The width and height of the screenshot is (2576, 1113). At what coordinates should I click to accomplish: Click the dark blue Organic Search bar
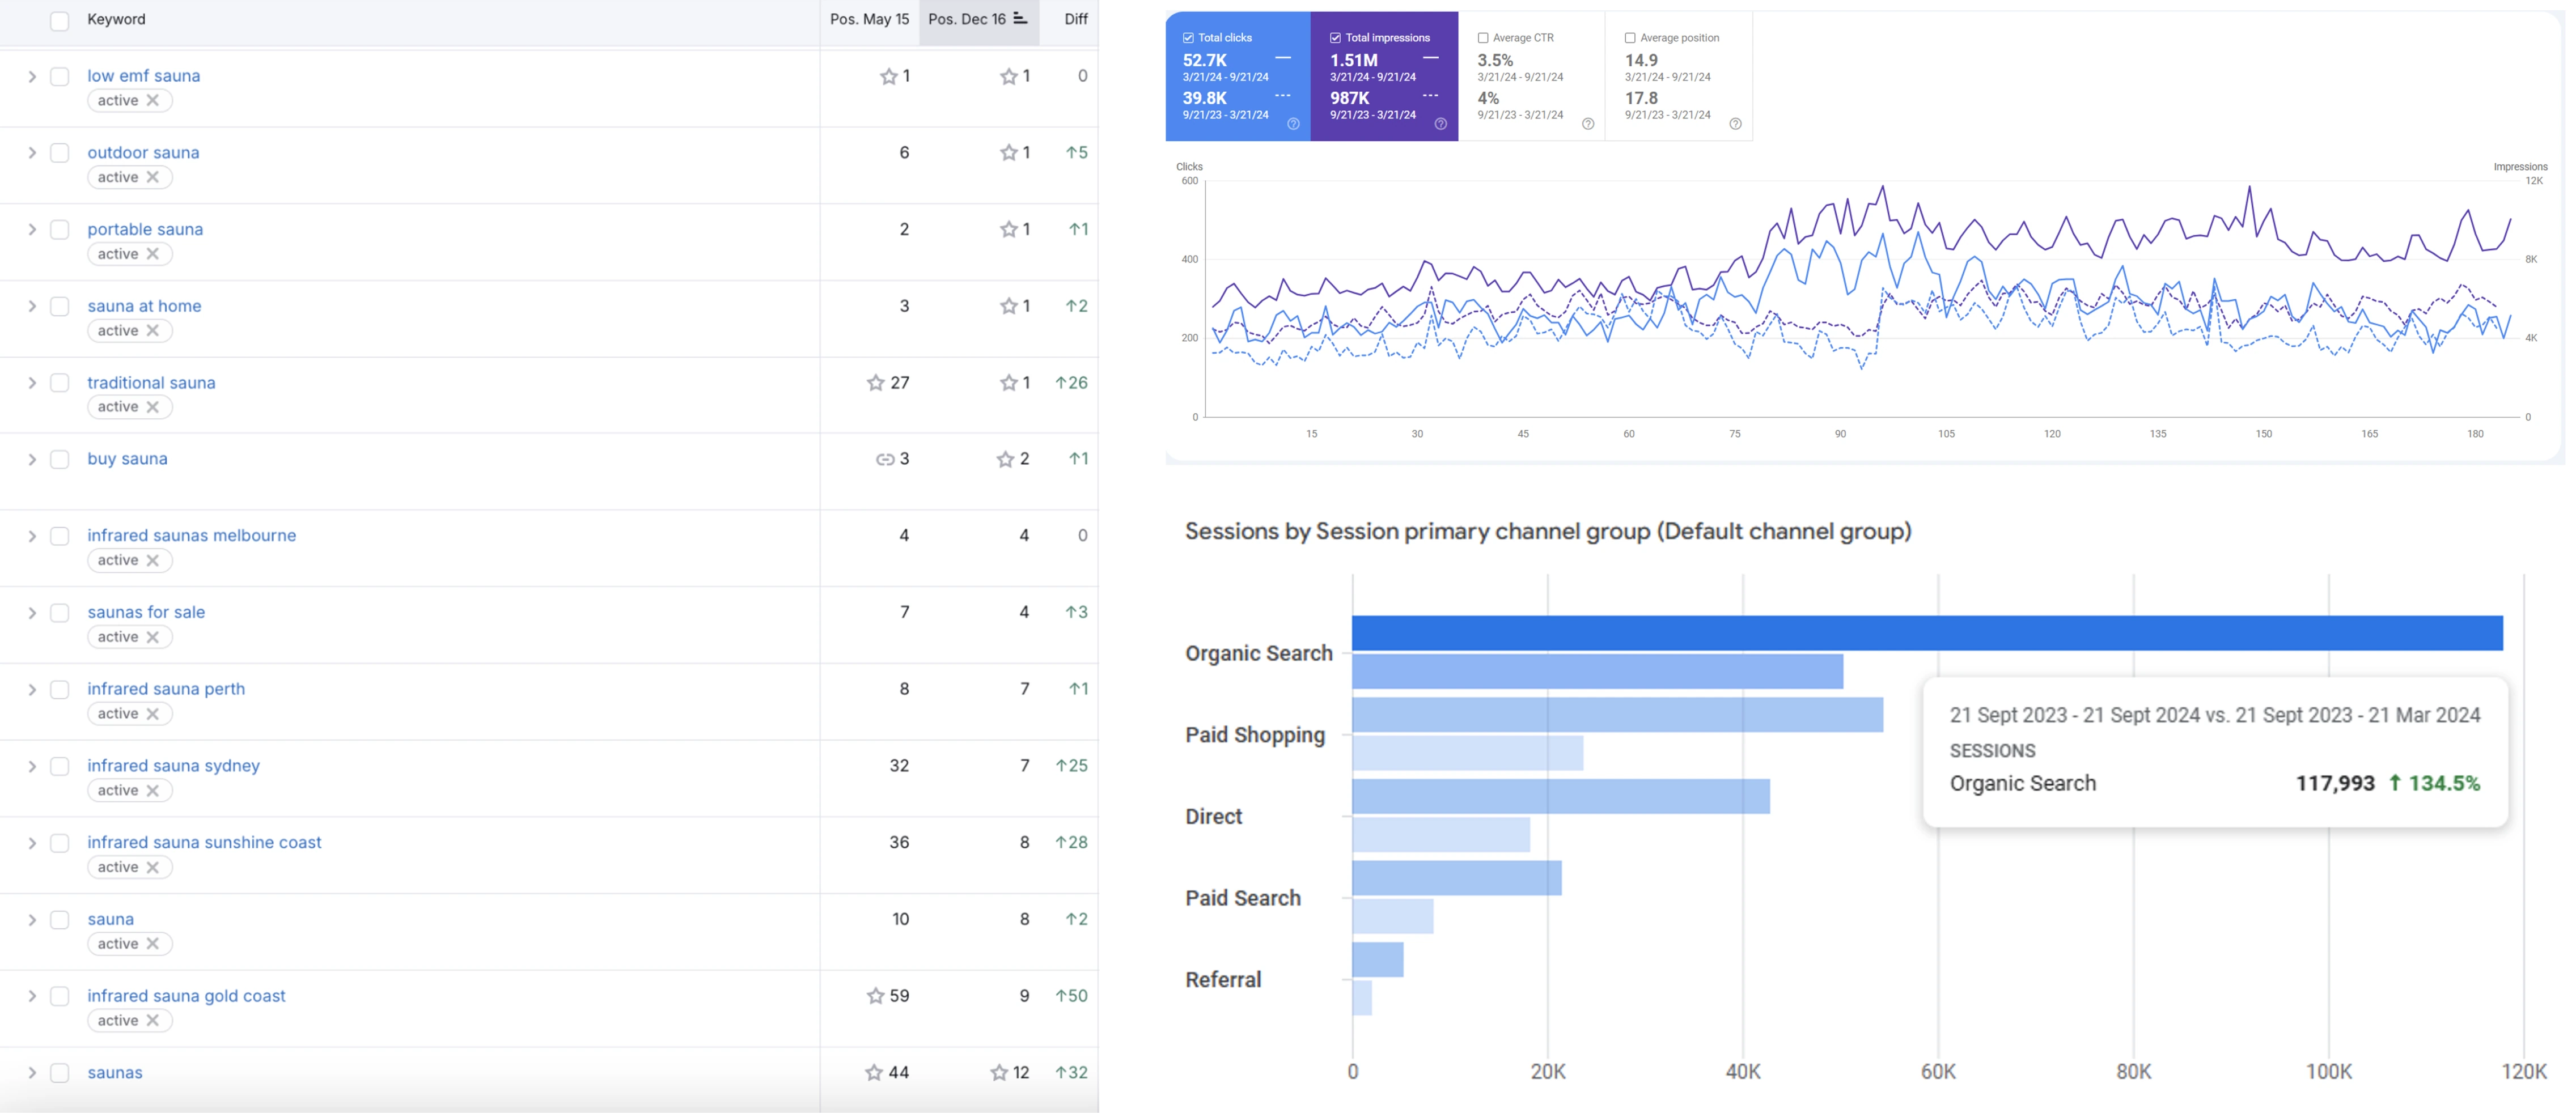click(1927, 633)
